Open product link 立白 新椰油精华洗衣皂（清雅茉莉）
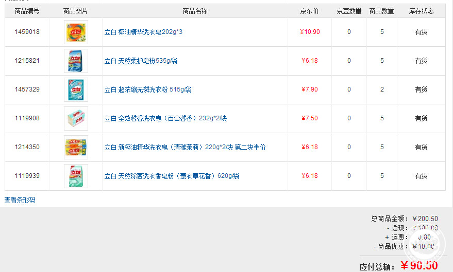 coord(185,147)
